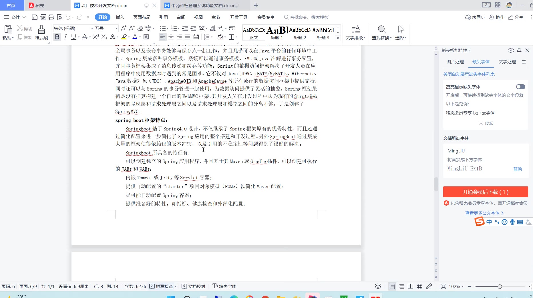Viewport: 533px width, 298px height.
Task: Undo the last action
Action: (68, 17)
